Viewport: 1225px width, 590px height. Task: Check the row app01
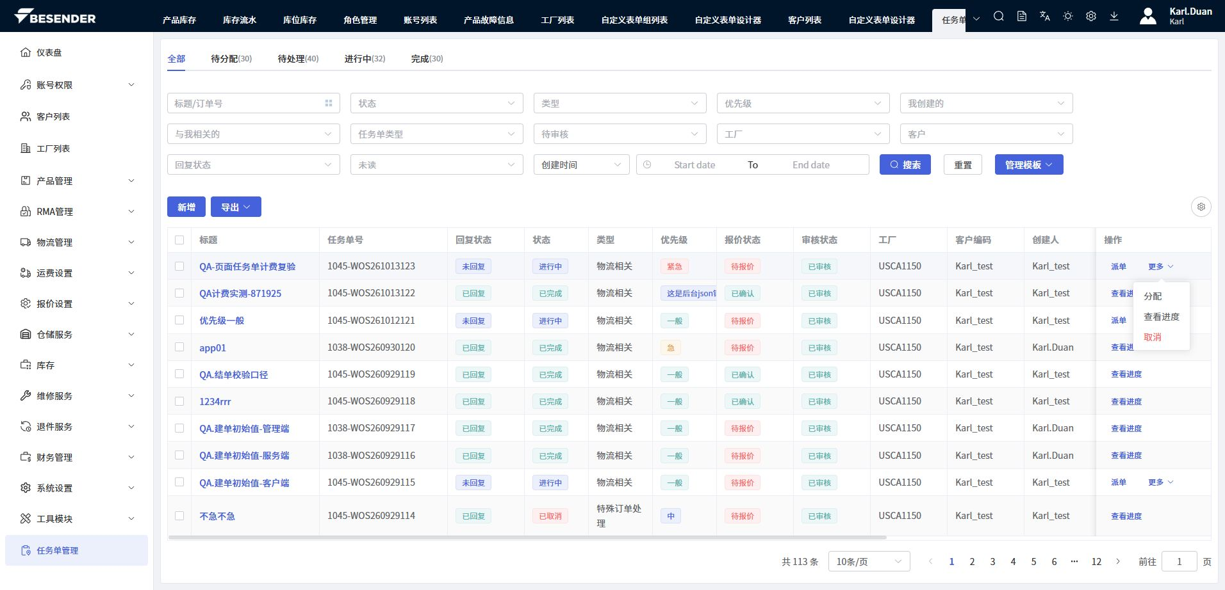179,347
